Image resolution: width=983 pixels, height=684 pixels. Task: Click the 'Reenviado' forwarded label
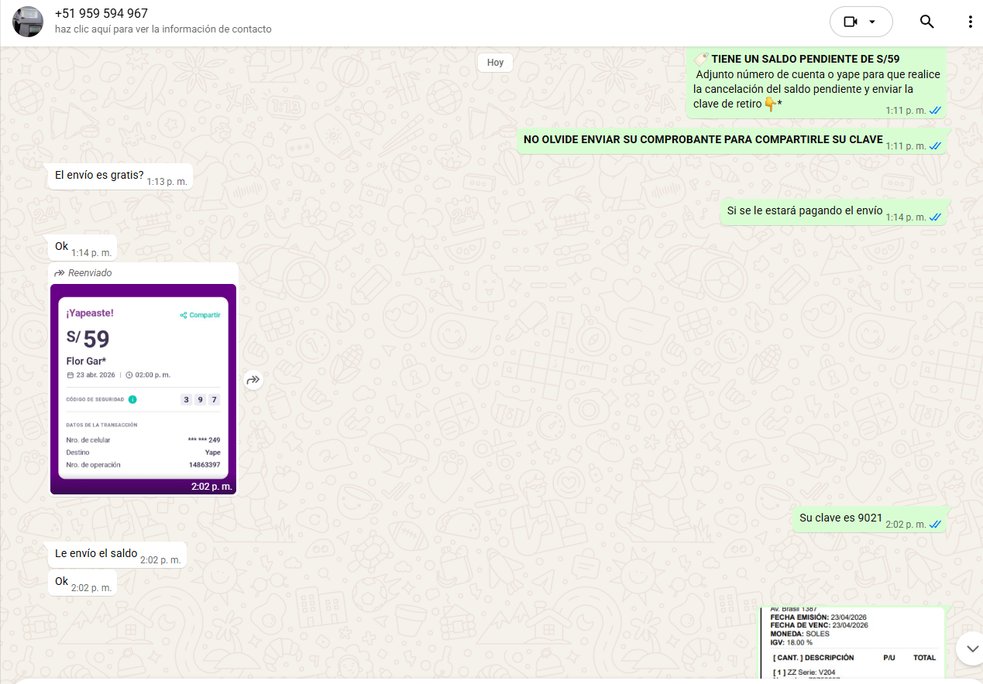click(x=89, y=273)
